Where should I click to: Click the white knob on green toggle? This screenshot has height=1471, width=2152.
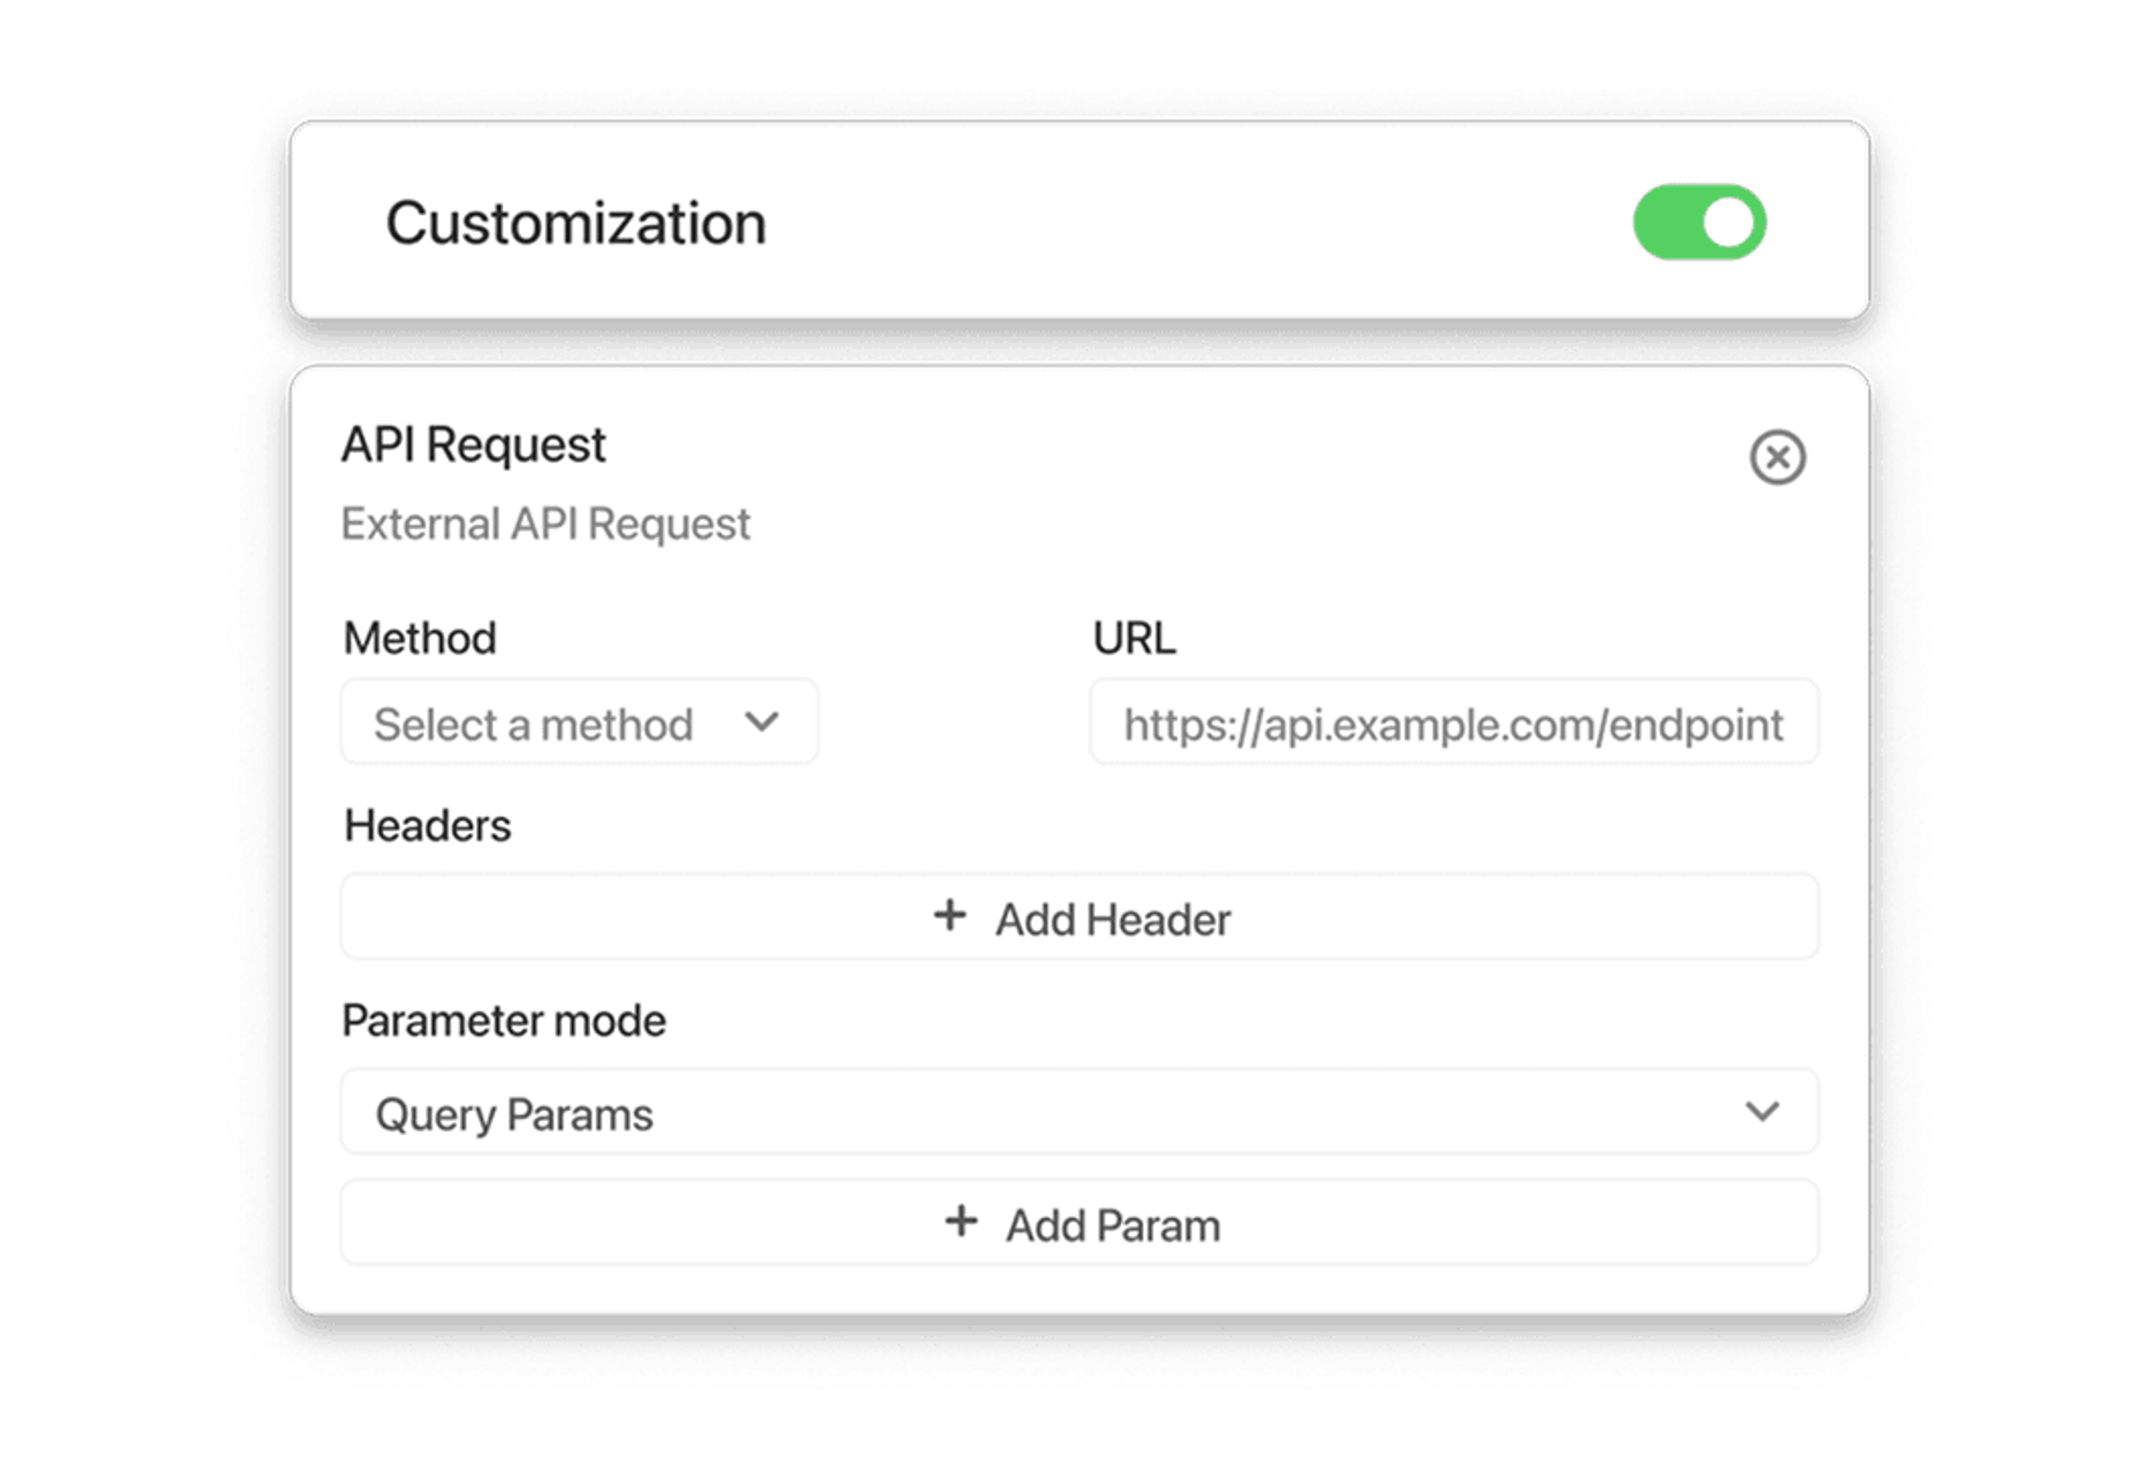tap(1728, 222)
